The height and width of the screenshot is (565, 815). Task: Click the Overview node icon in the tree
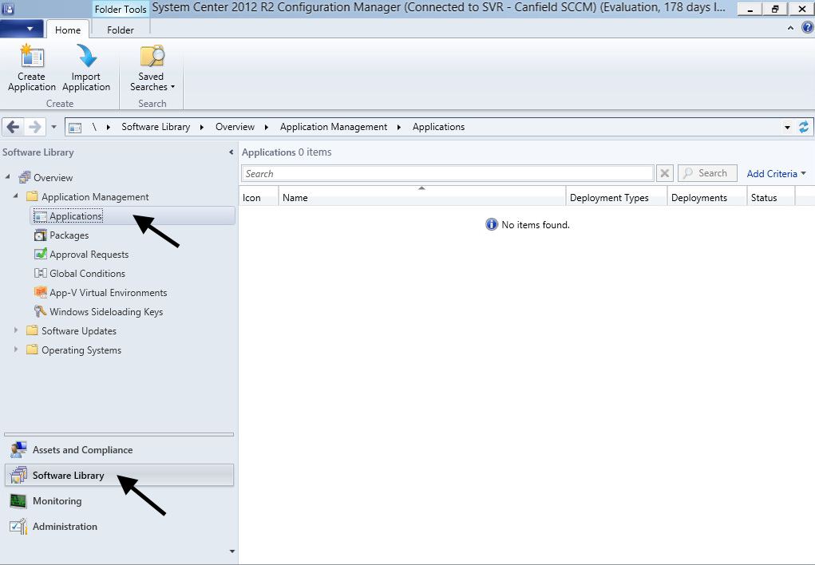(25, 177)
